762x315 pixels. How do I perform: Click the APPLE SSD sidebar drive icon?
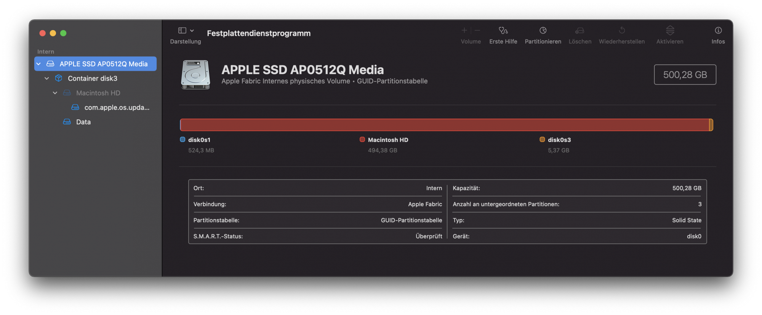point(50,64)
